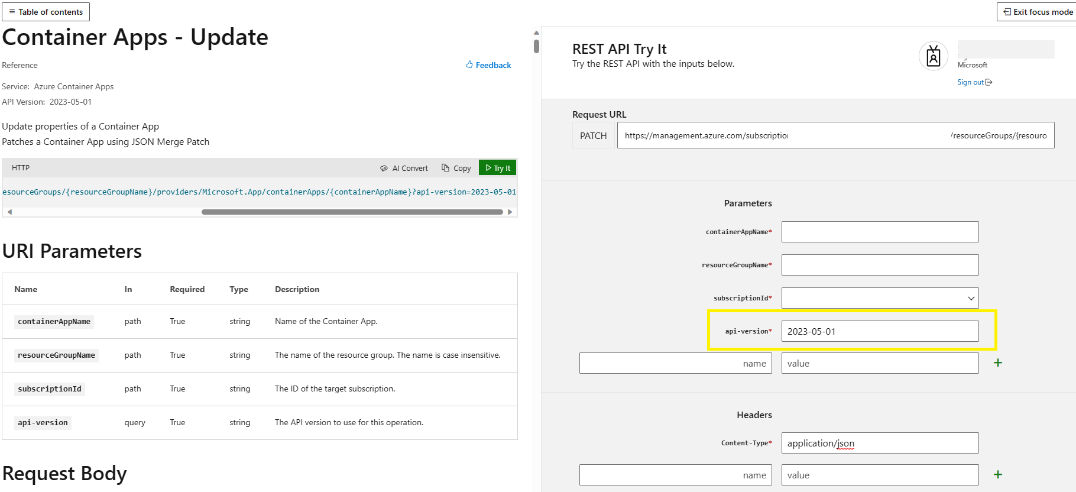Focus the resourceGroupName input field
Viewport: 1076px width, 492px height.
pos(880,265)
